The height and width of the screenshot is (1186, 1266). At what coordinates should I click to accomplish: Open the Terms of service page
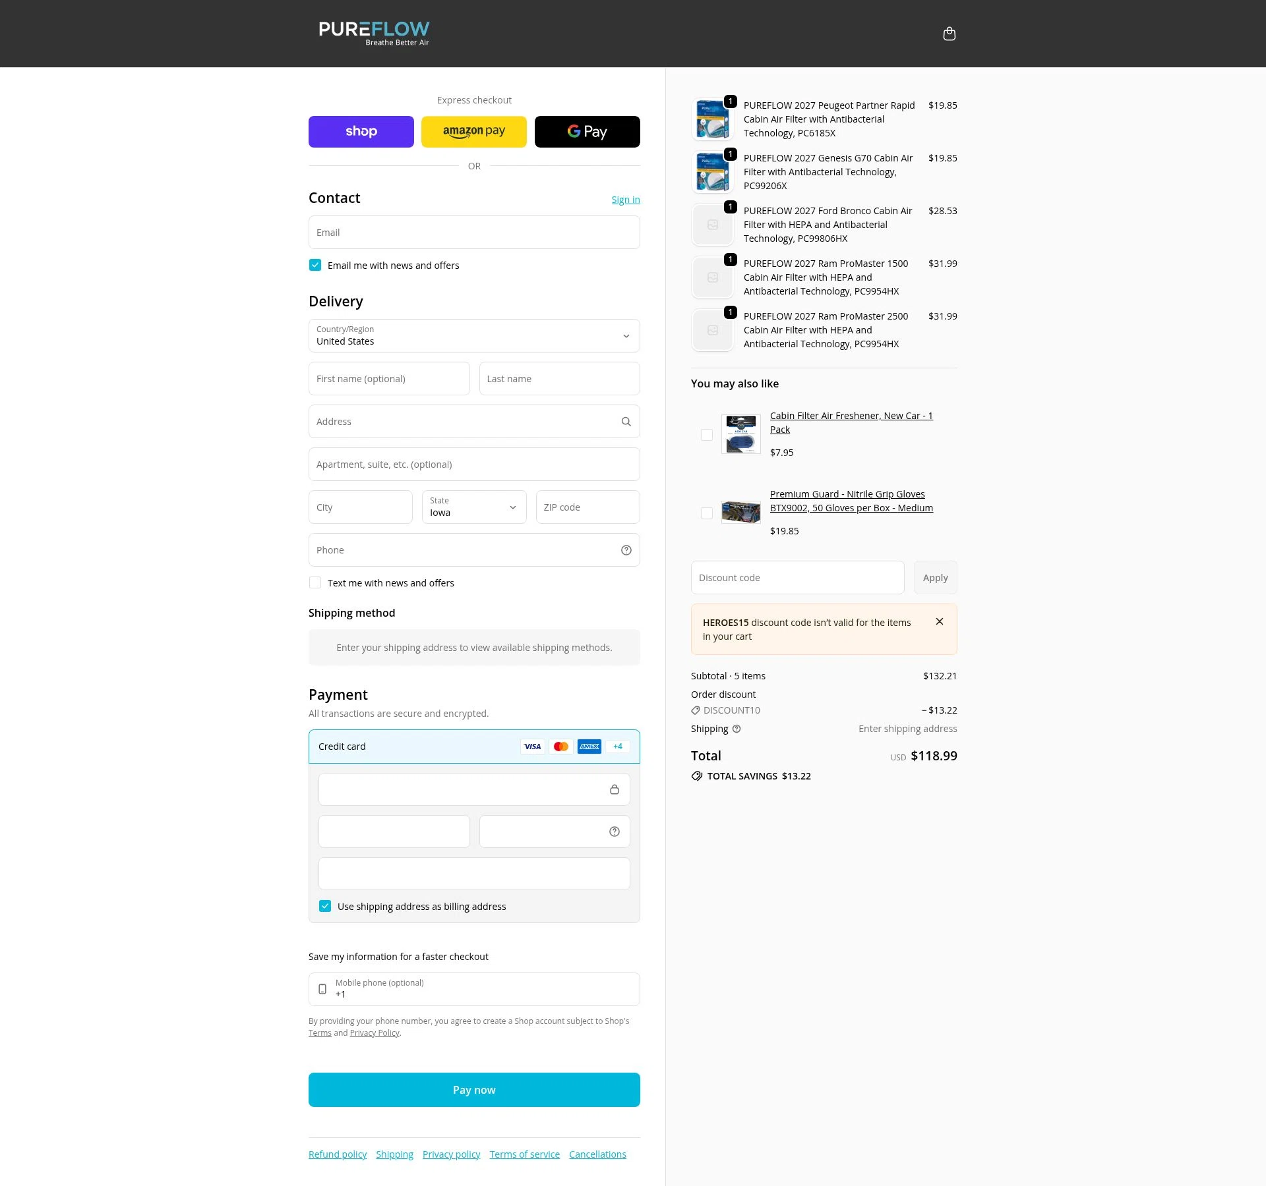point(524,1154)
